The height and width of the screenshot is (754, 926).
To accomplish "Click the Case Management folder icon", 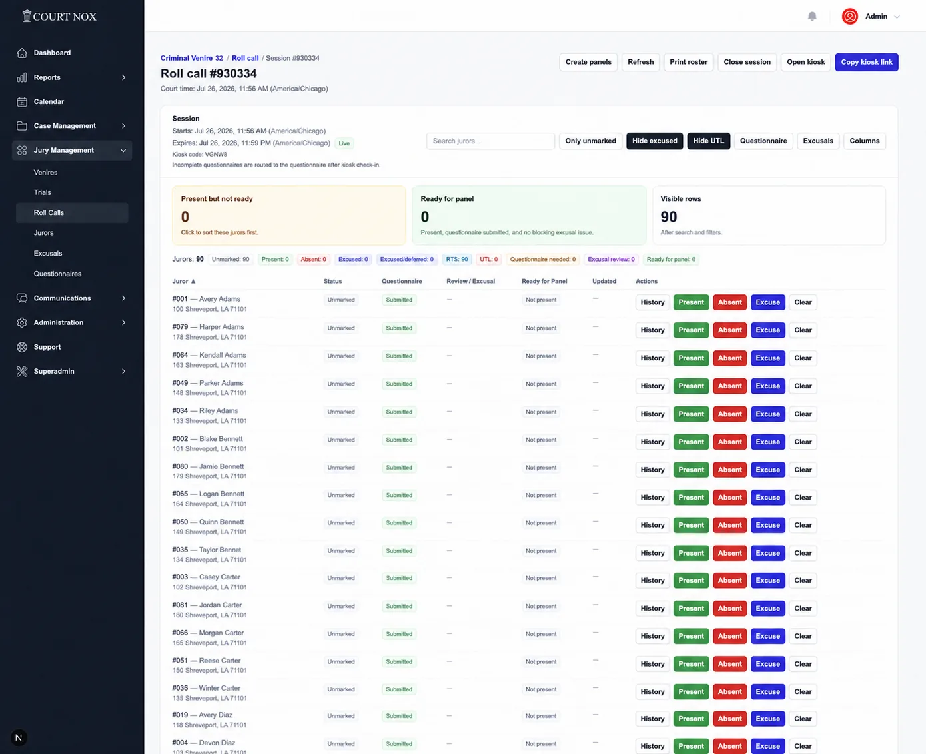I will coord(22,125).
